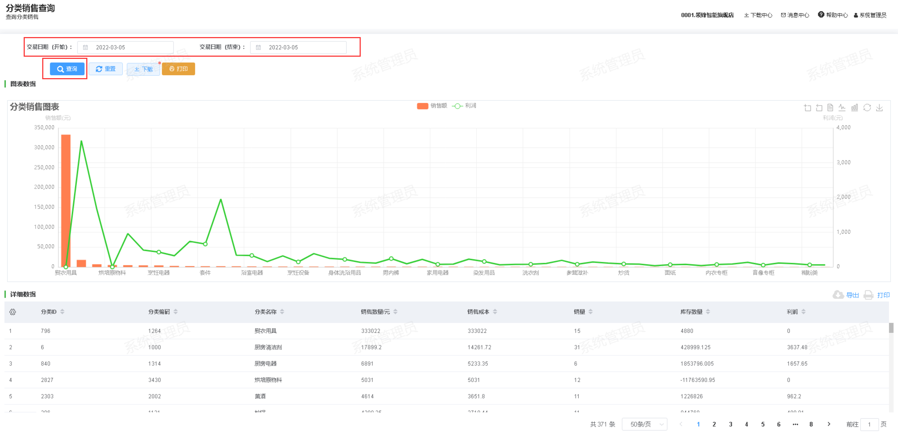
Task: Click the chart zoom reset icon
Action: (x=819, y=108)
